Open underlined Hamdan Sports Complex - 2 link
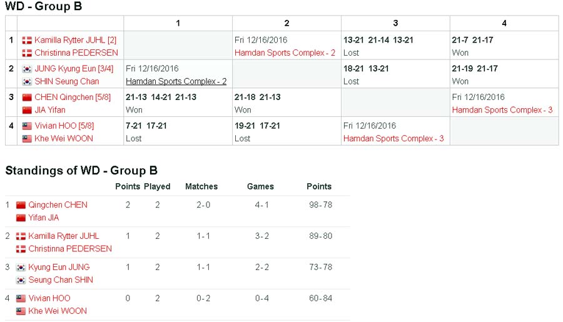This screenshot has width=563, height=322. coord(176,81)
